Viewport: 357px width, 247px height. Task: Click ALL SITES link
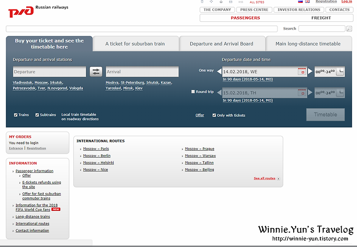coord(257,2)
